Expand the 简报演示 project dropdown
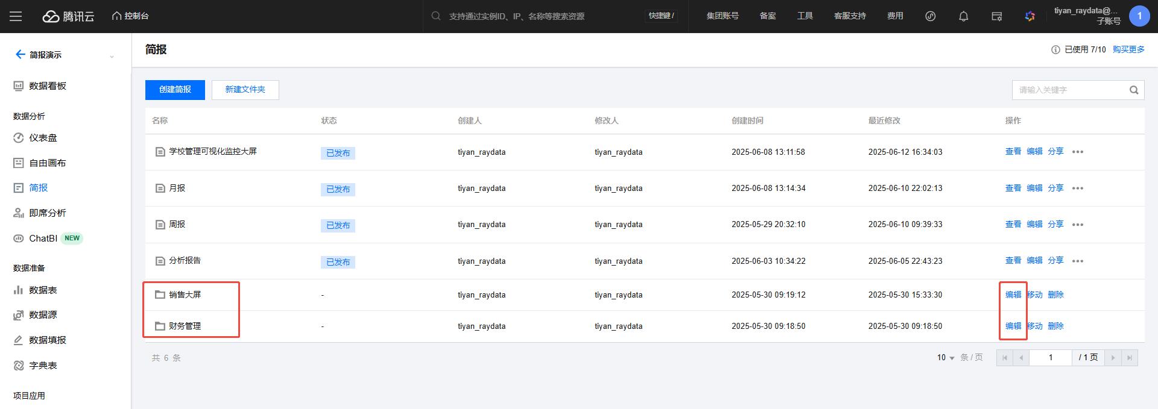 [x=112, y=56]
